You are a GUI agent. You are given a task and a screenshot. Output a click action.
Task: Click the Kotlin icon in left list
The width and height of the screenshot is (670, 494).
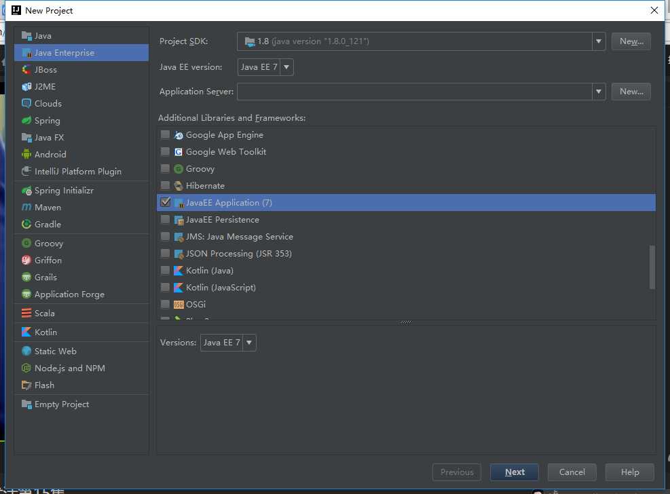(26, 332)
